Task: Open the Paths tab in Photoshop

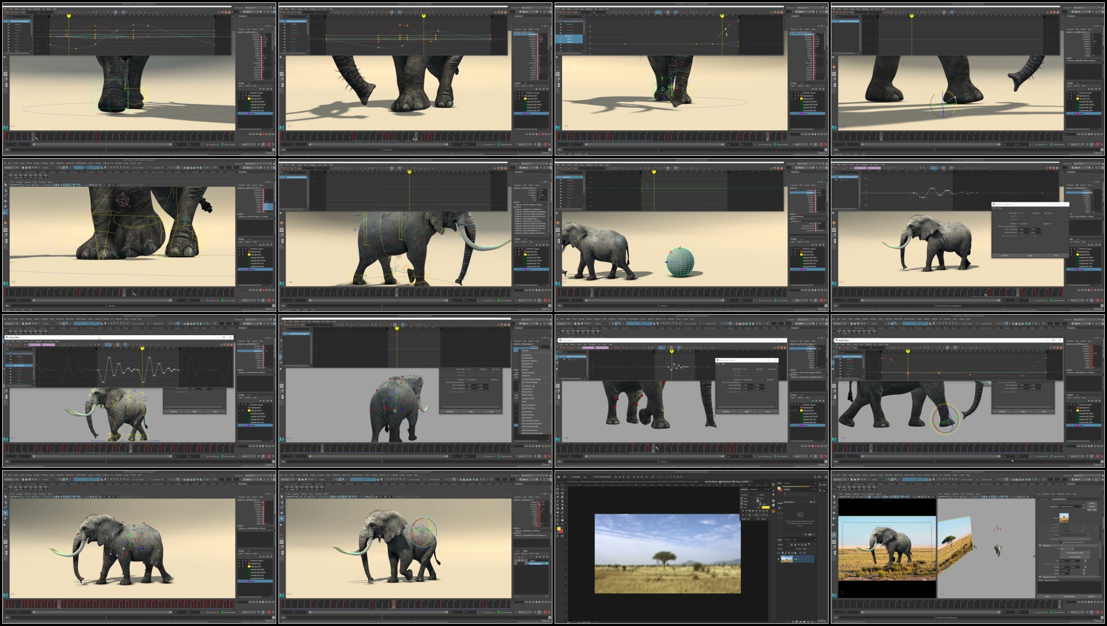Action: [x=795, y=540]
